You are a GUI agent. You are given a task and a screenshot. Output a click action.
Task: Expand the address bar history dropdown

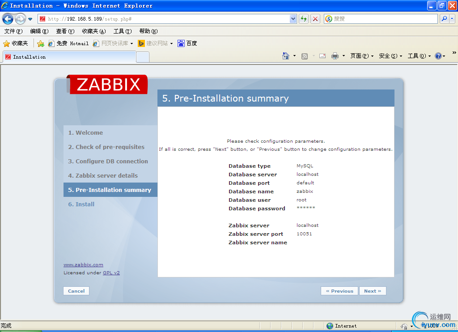pos(293,19)
